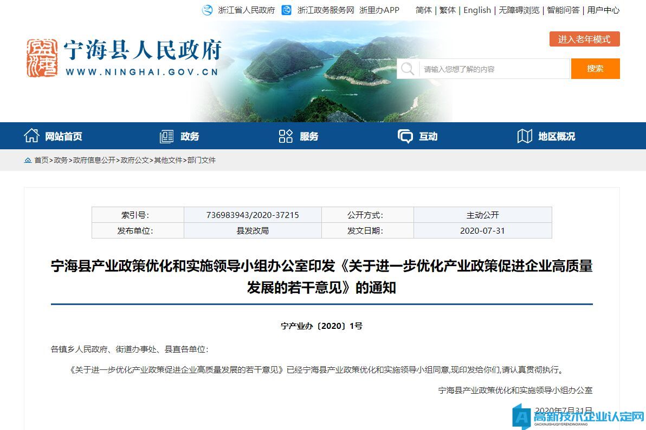This screenshot has width=646, height=430.
Task: Click the map icon beside 地区概况
Action: tap(525, 136)
